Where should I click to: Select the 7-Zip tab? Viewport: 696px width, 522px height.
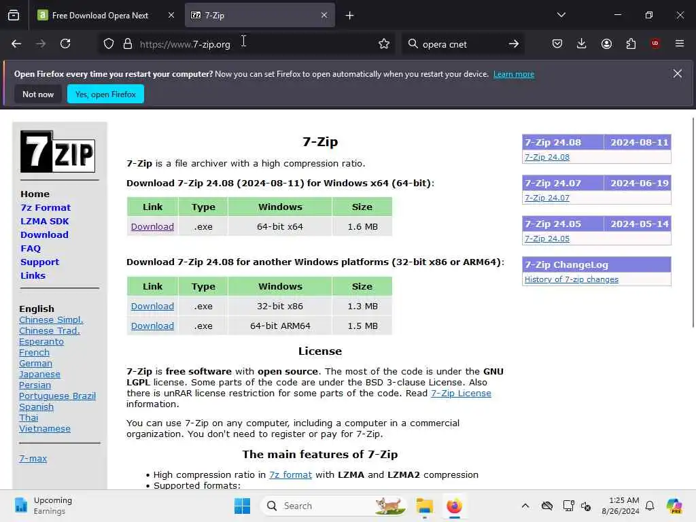click(x=260, y=15)
